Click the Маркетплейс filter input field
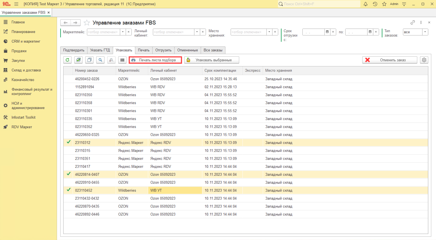Viewport: 436px width, 240px height. (103, 32)
